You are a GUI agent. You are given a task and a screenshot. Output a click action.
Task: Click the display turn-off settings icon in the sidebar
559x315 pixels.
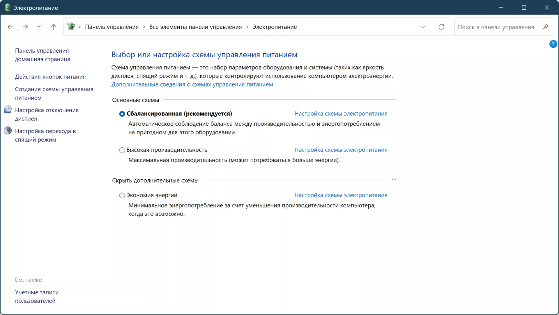click(8, 110)
